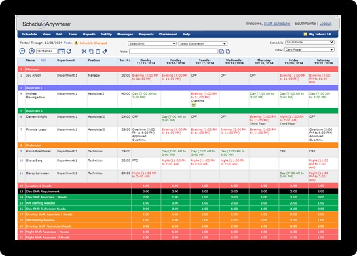Select employee name Steve Berg
The image size is (357, 256).
(34, 161)
